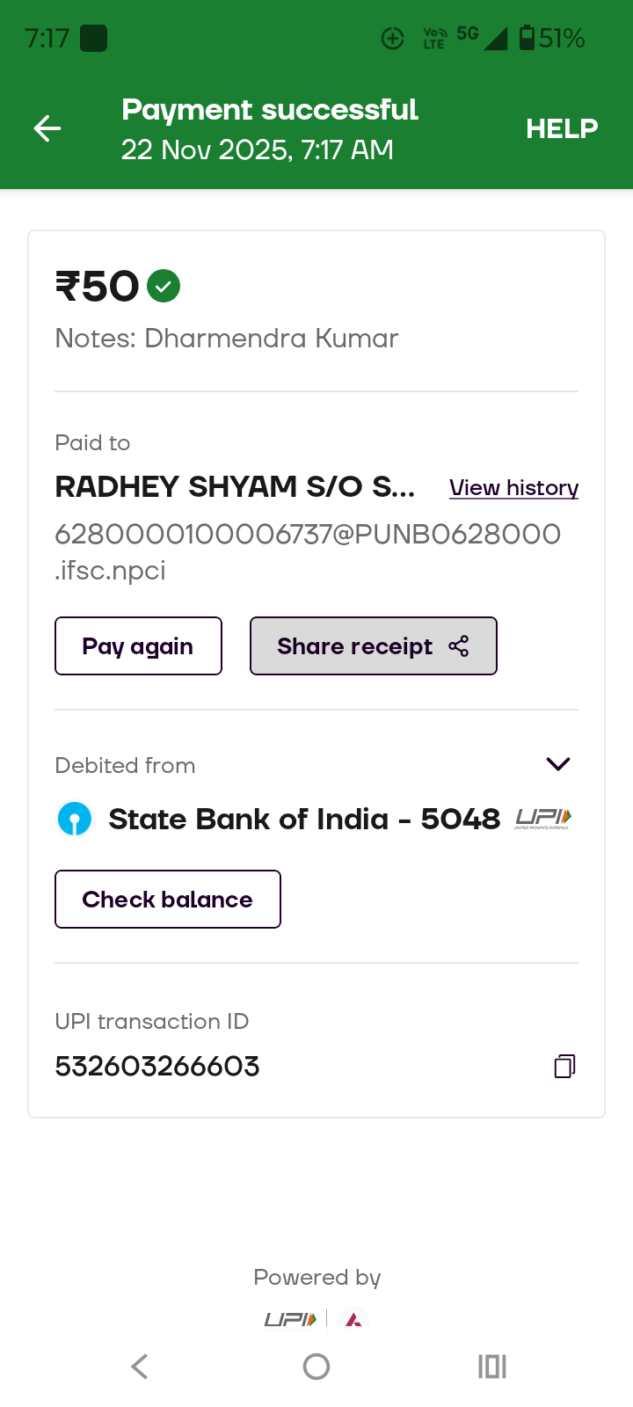Image resolution: width=633 pixels, height=1407 pixels.
Task: Tap the Pay again button
Action: [x=138, y=646]
